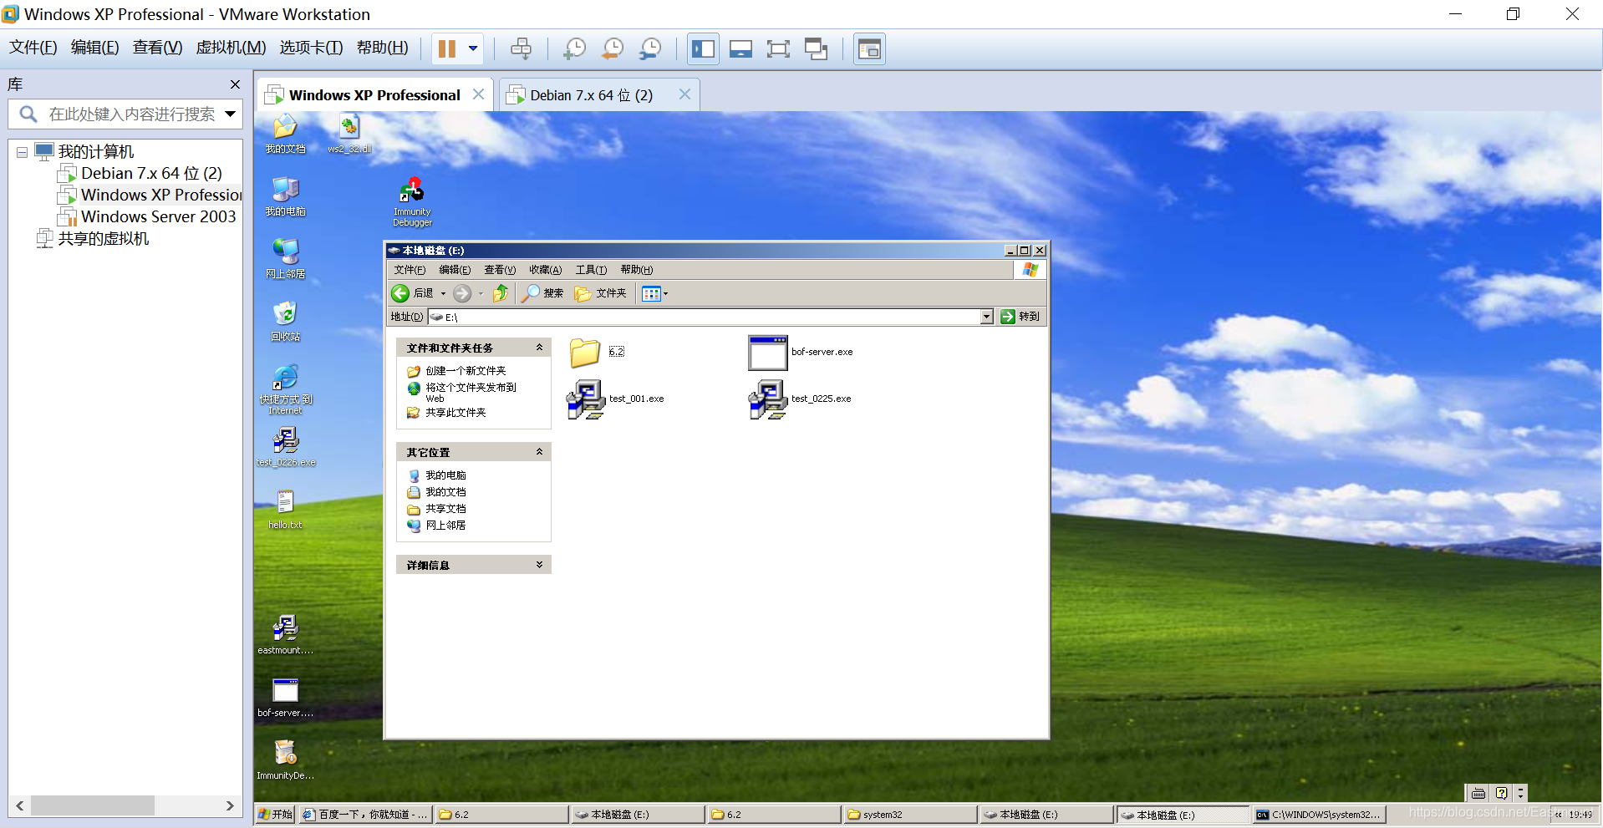Select the 6.2 folder in Explorer

(x=597, y=352)
